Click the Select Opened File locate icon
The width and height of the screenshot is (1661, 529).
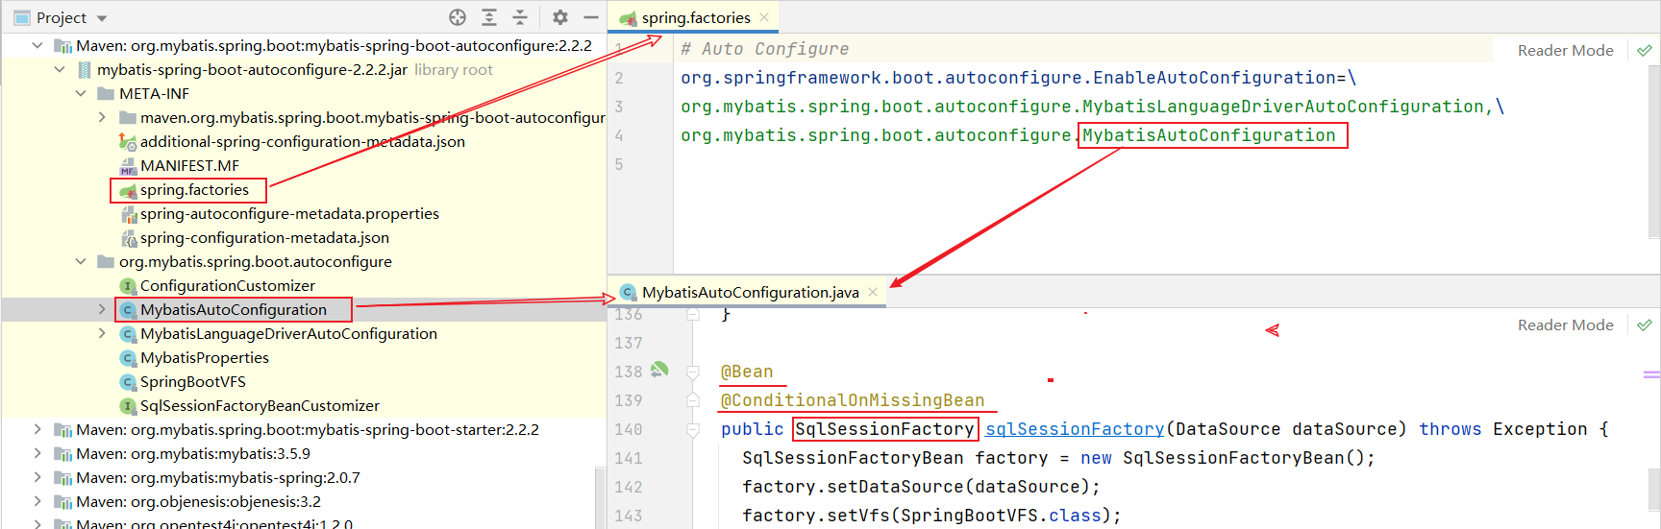coord(458,17)
